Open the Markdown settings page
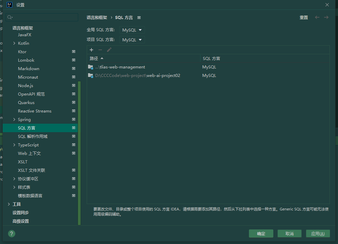Screen dimensions: 338x244 [x=29, y=68]
